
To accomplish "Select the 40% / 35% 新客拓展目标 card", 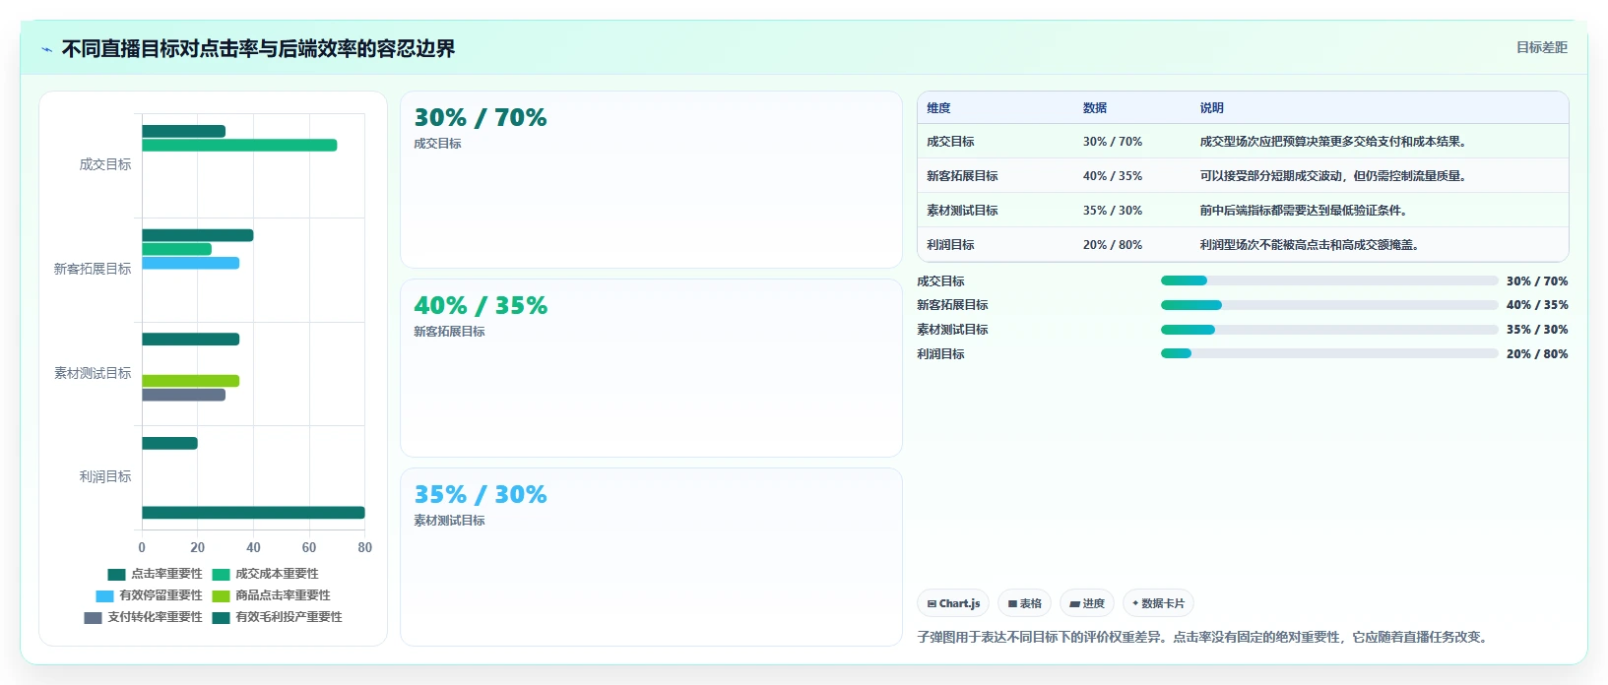I will (x=651, y=368).
